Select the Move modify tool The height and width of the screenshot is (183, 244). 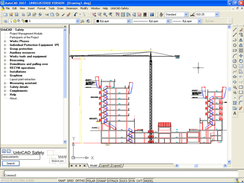coord(241,56)
